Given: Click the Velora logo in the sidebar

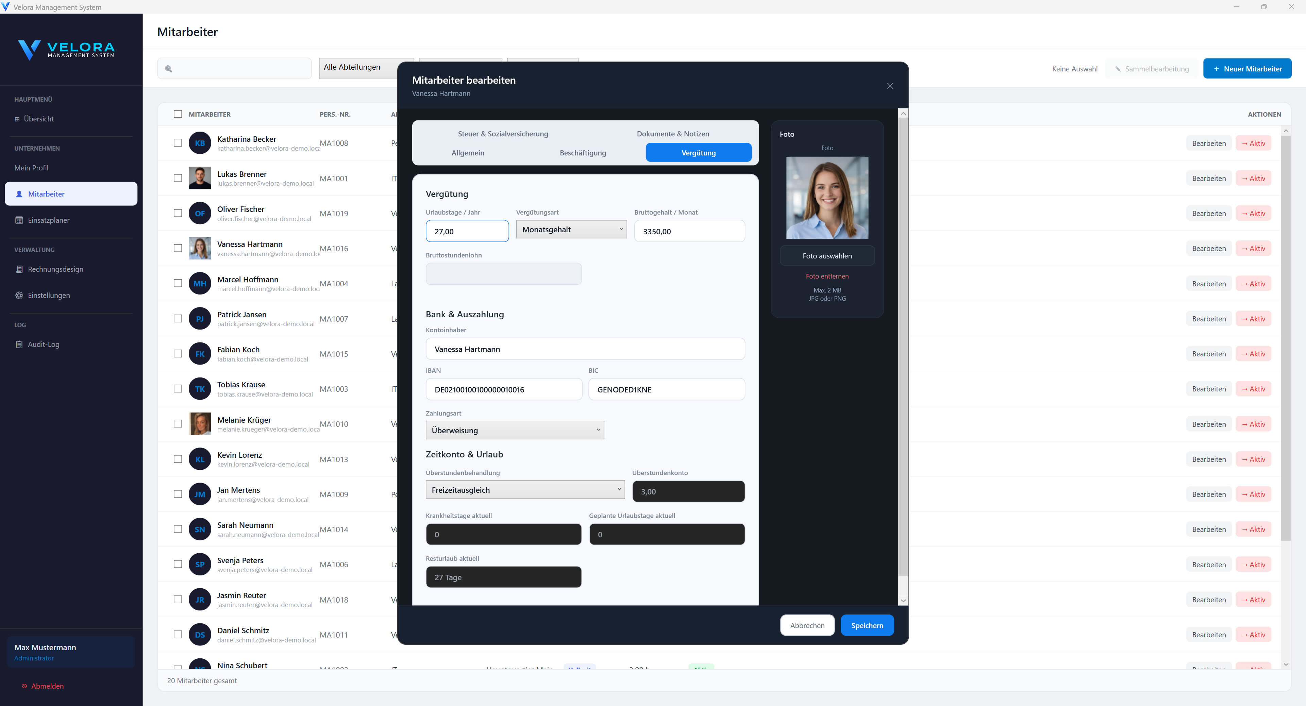Looking at the screenshot, I should coord(66,49).
